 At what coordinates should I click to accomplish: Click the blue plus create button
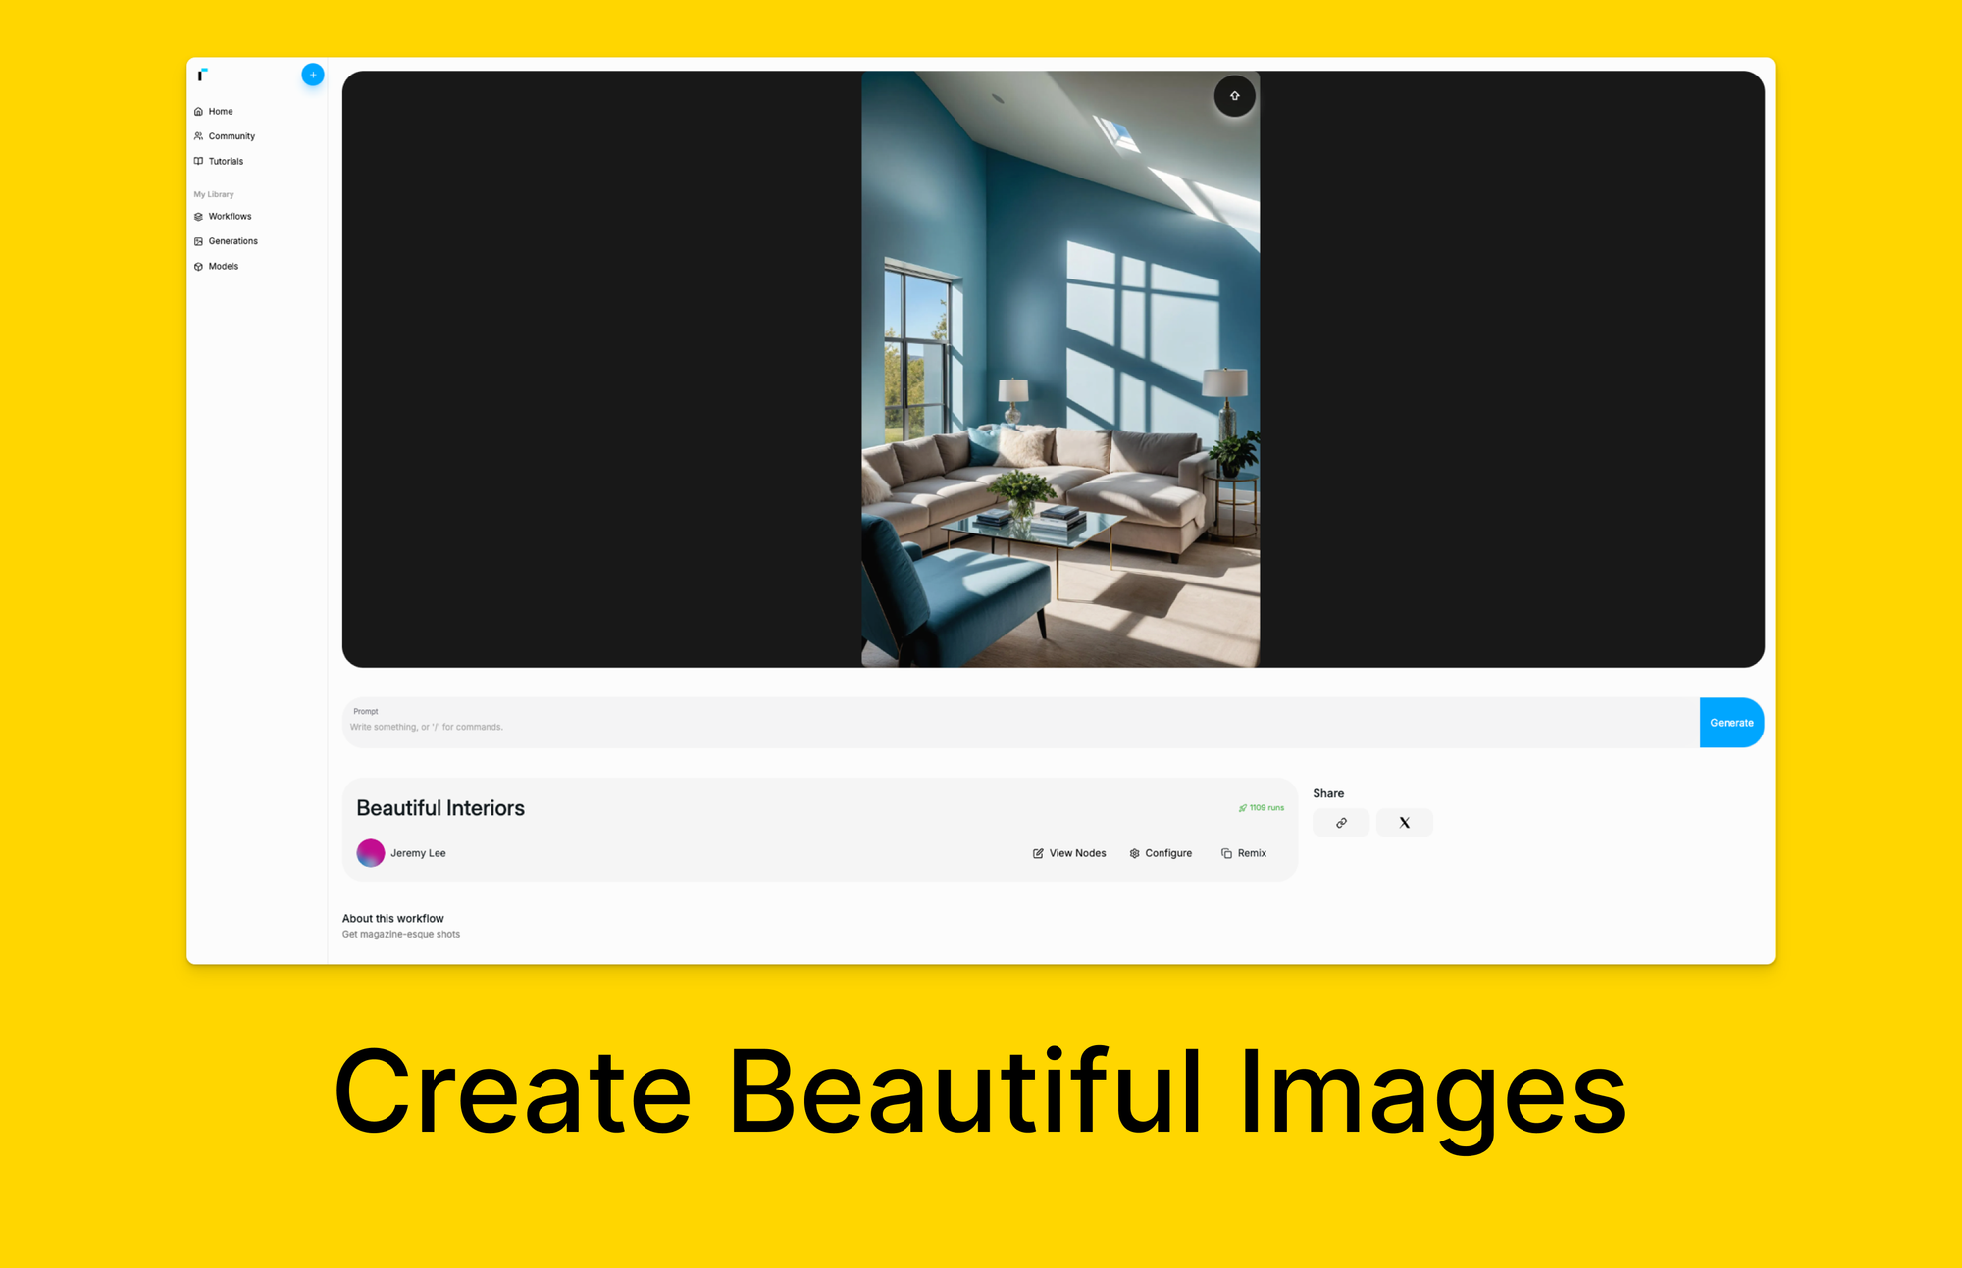pyautogui.click(x=312, y=75)
